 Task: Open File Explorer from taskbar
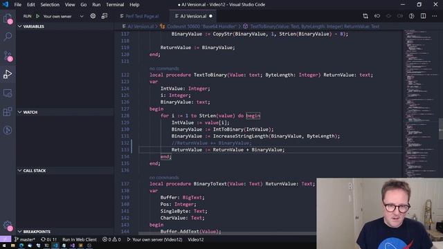pyautogui.click(x=12, y=246)
